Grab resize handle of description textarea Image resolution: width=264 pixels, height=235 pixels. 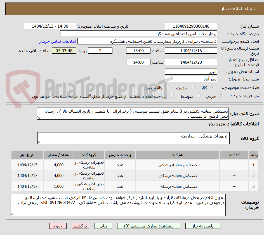coord(38,118)
